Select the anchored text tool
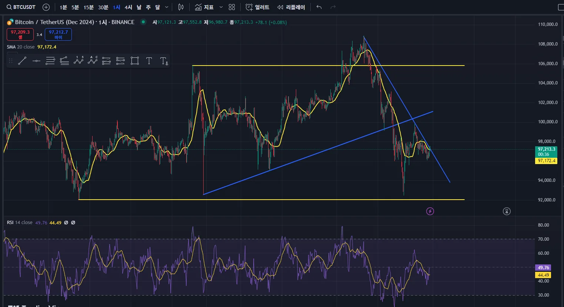Image resolution: width=564 pixels, height=307 pixels. [x=164, y=61]
